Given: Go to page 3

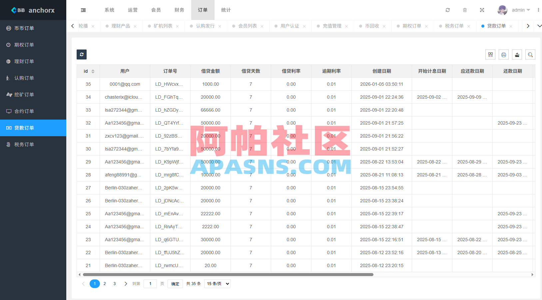Looking at the screenshot, I should pyautogui.click(x=115, y=284).
